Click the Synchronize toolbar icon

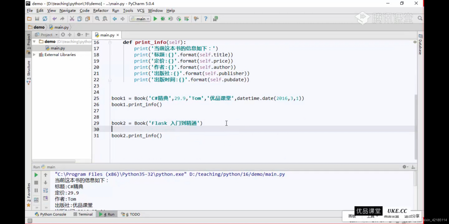click(45, 19)
